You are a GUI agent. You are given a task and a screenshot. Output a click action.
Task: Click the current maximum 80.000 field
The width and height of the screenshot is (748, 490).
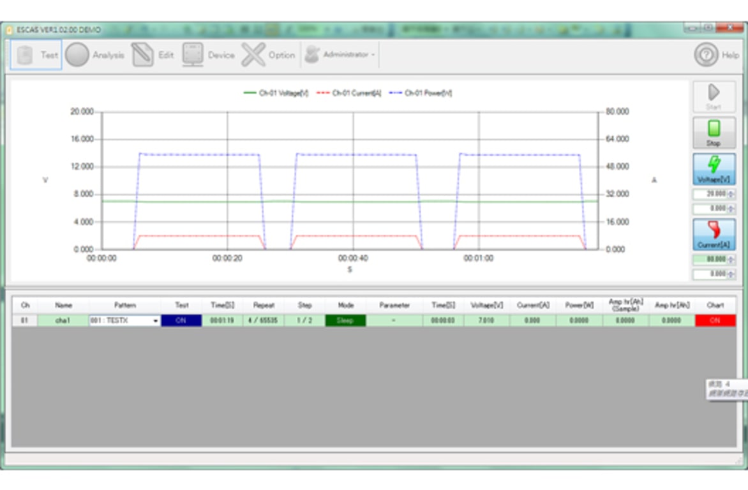(710, 259)
